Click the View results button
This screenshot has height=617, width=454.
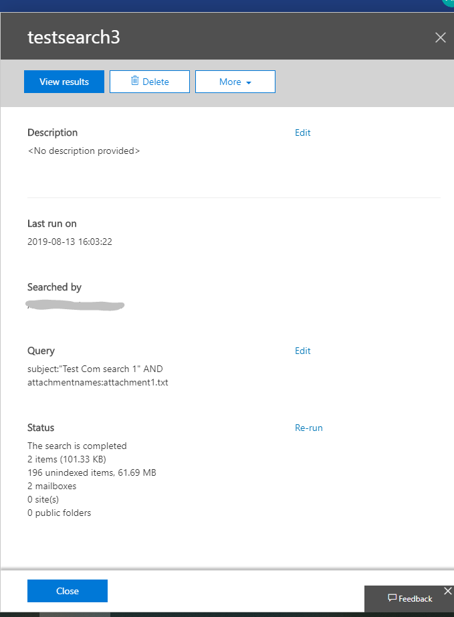pos(64,82)
